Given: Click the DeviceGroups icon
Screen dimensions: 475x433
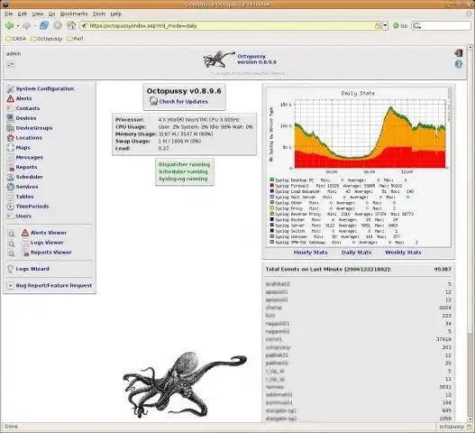Looking at the screenshot, I should click(11, 128).
